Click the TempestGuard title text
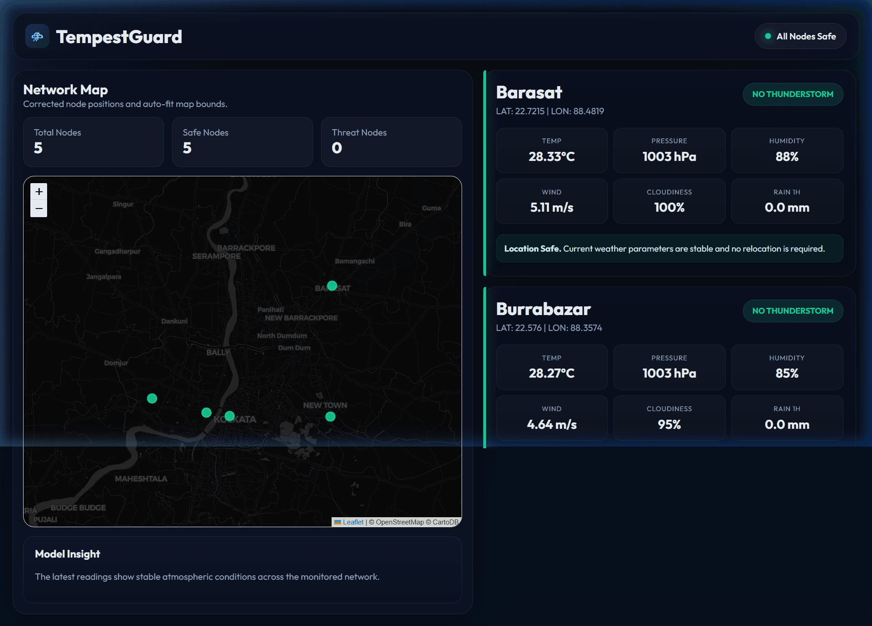 [119, 37]
